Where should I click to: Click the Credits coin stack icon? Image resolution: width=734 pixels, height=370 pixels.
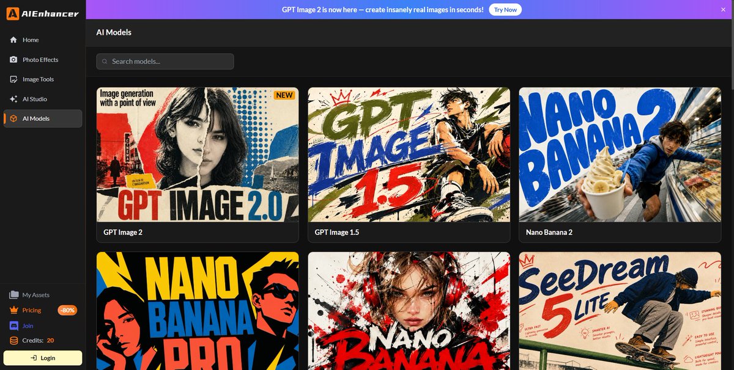point(13,341)
